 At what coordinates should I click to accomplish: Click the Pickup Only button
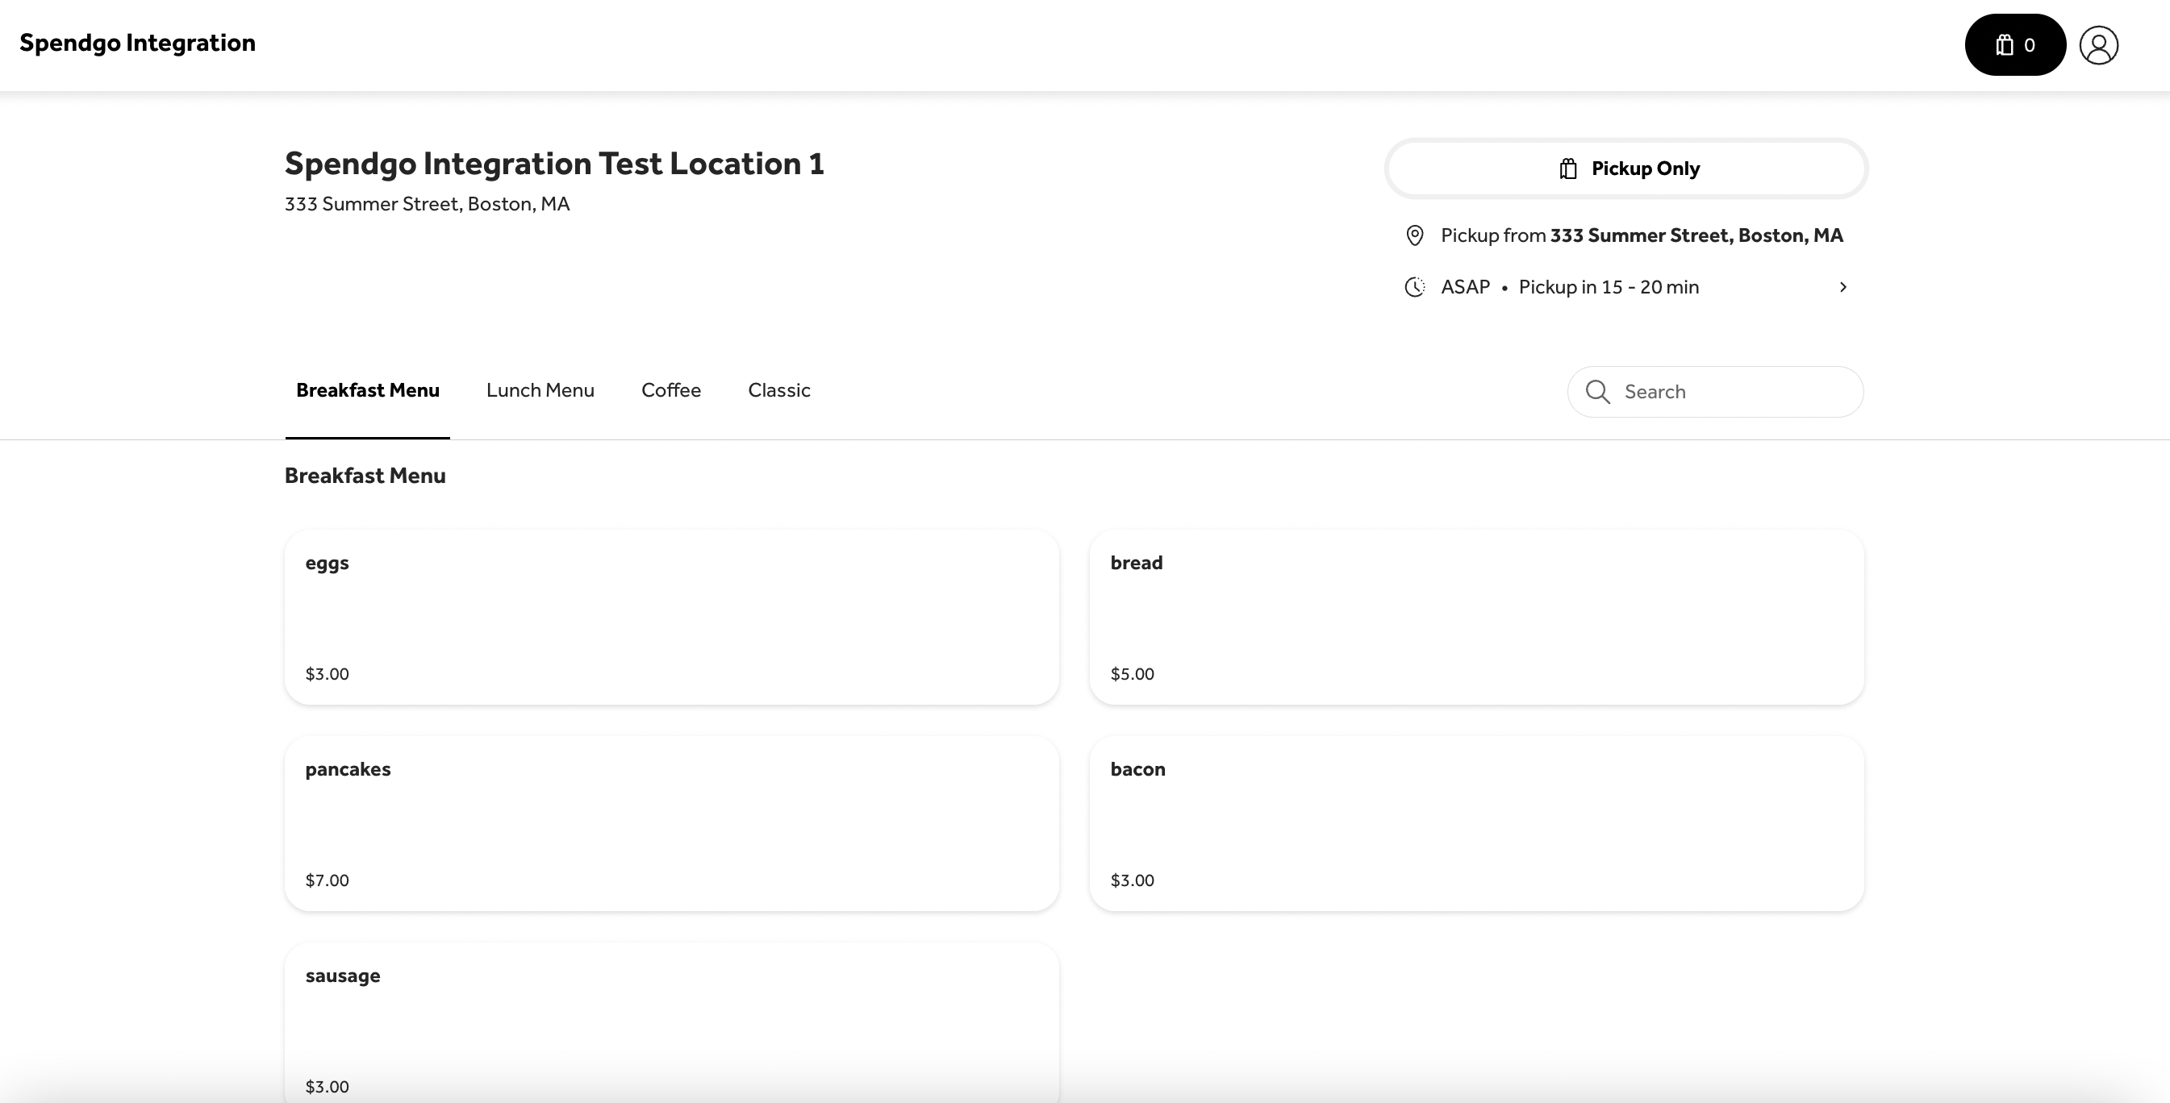1625,169
